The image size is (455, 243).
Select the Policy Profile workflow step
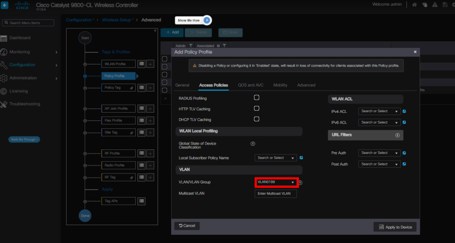pos(118,76)
